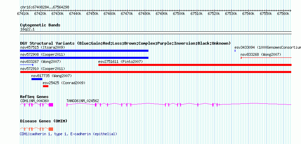Select the RefSeq Genes track title
The height and width of the screenshot is (144, 301).
[x=34, y=97]
